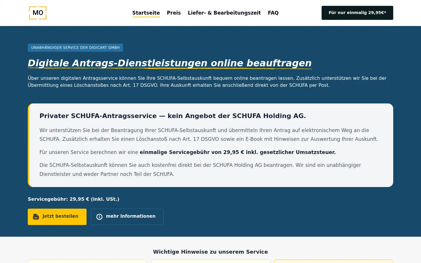Open the Startseite nav item
The height and width of the screenshot is (263, 421).
pos(146,13)
